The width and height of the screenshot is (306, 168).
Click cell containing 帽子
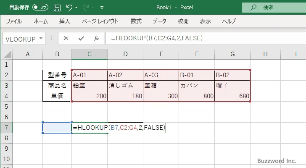[x=232, y=86]
